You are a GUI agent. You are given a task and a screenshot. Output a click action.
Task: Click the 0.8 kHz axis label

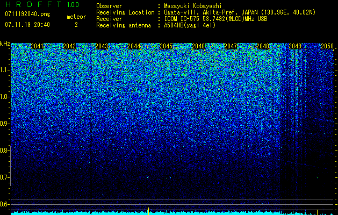point(4,150)
